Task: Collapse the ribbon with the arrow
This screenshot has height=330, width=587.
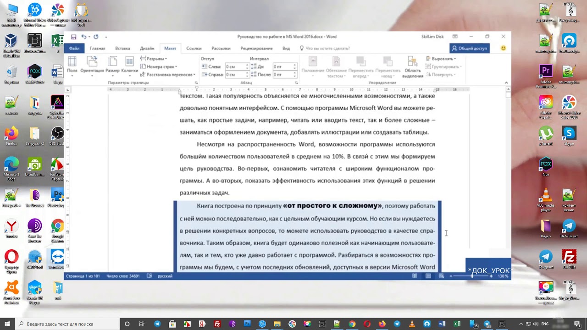Action: (x=506, y=83)
